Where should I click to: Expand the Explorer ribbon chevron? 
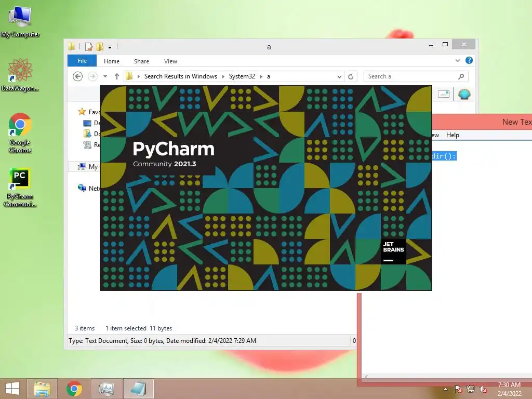click(457, 60)
